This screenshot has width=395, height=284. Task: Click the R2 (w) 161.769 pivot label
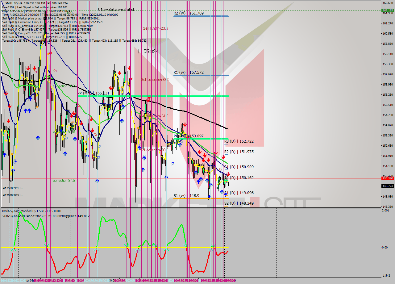click(189, 13)
